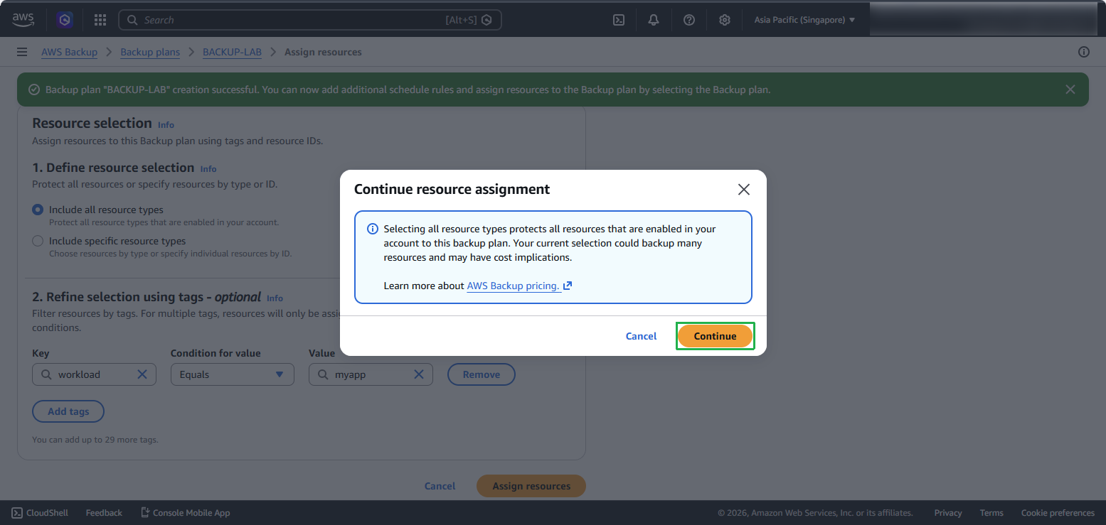Open the help question mark icon
Image resolution: width=1106 pixels, height=525 pixels.
[689, 20]
